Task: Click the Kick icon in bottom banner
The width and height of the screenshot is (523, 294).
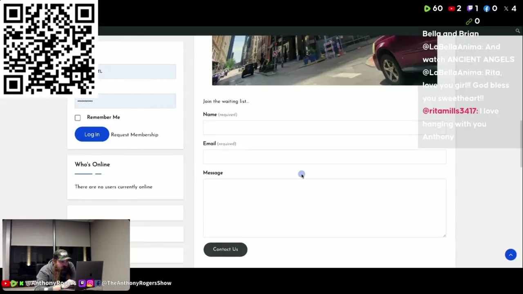Action: [x=22, y=283]
